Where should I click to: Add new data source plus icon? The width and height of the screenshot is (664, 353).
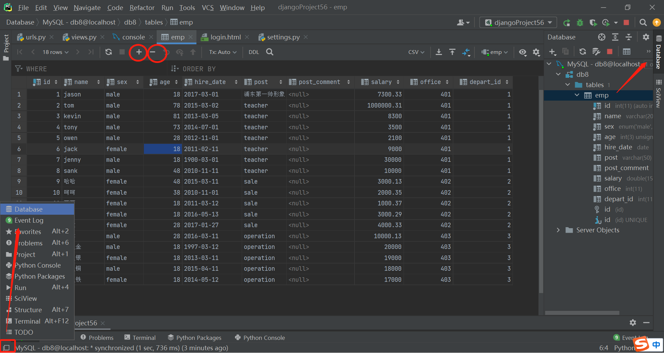(552, 52)
